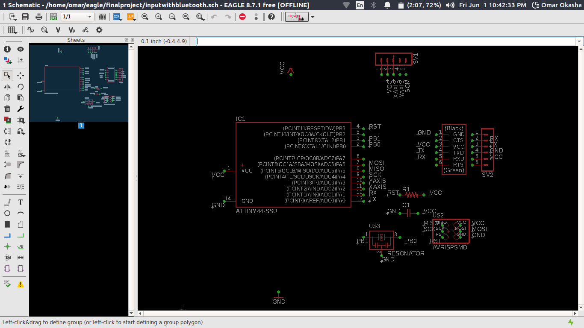Select the filled Rectangle tool
Image resolution: width=584 pixels, height=328 pixels.
[7, 224]
